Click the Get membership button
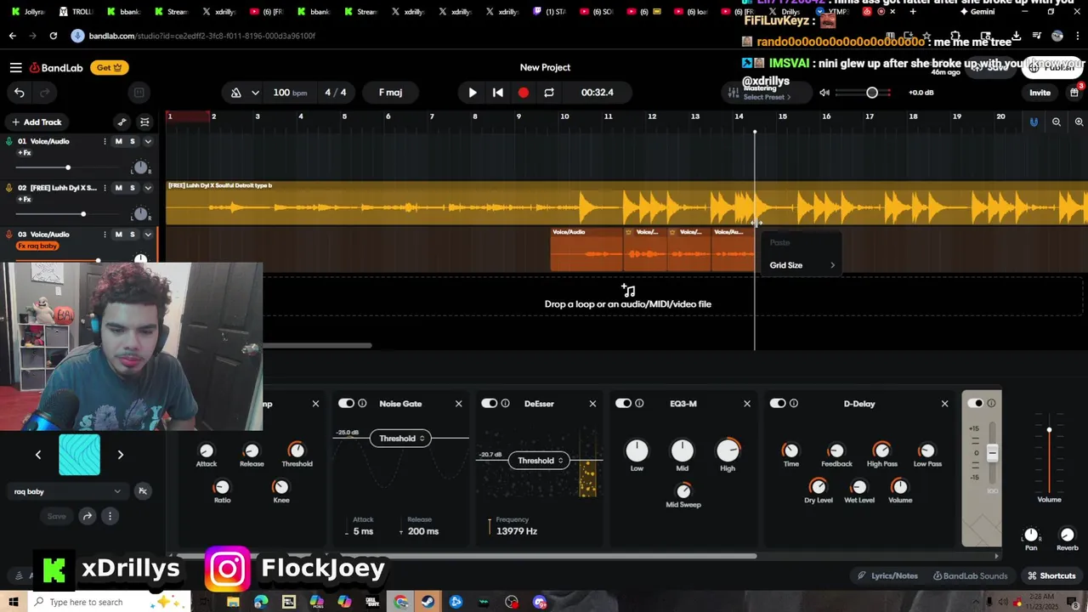Image resolution: width=1088 pixels, height=612 pixels. (109, 67)
